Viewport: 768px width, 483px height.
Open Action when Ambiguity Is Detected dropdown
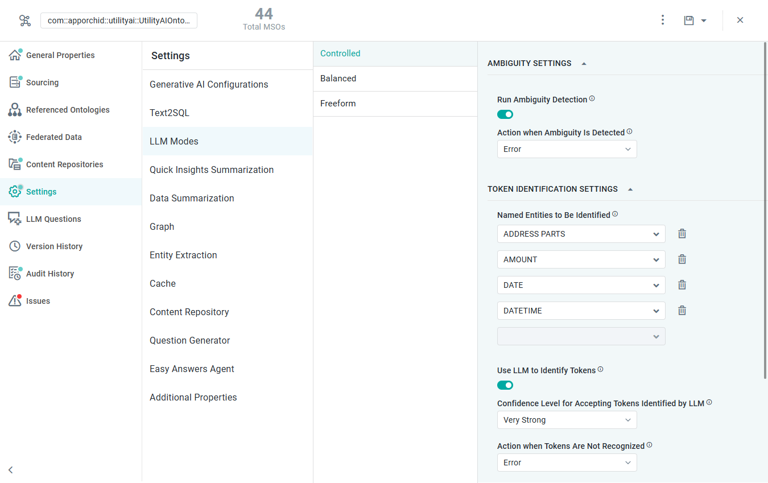[567, 149]
